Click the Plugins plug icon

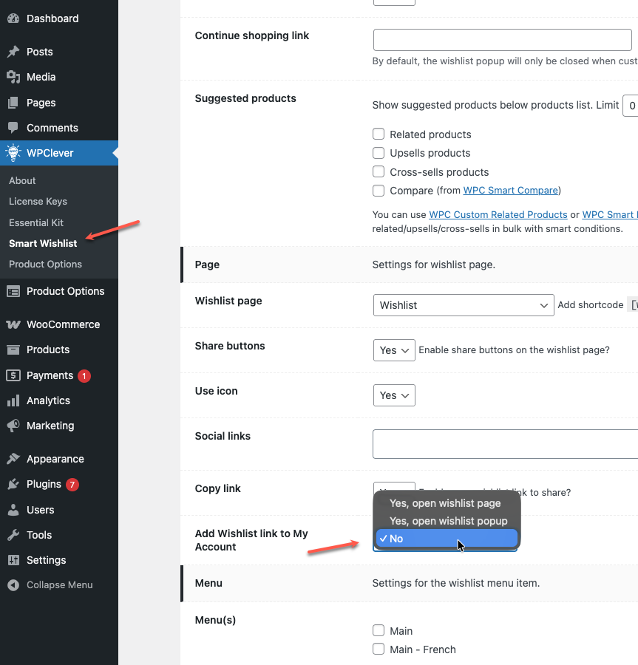click(x=13, y=484)
